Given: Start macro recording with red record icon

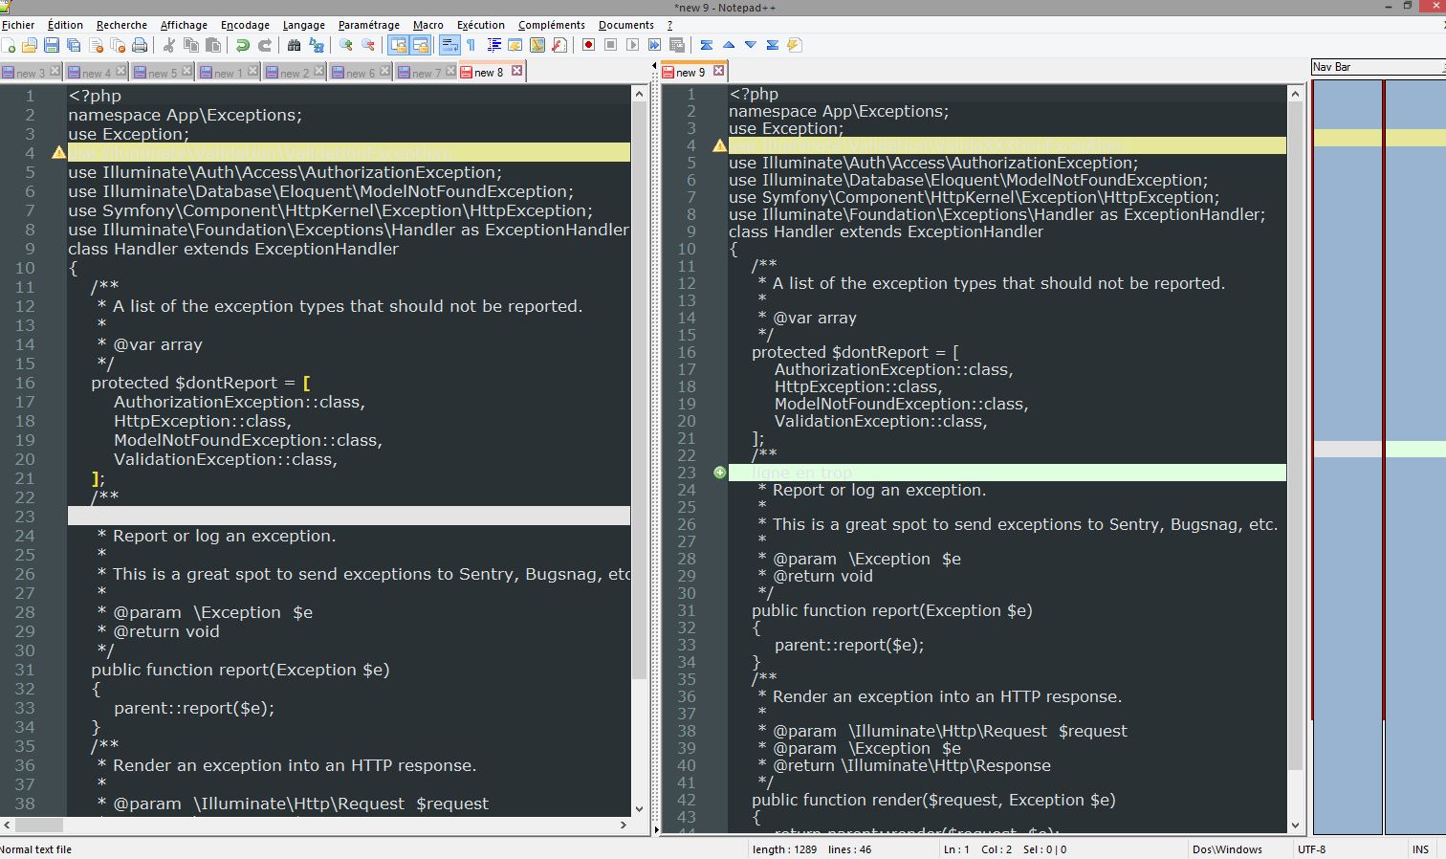Looking at the screenshot, I should pos(588,45).
